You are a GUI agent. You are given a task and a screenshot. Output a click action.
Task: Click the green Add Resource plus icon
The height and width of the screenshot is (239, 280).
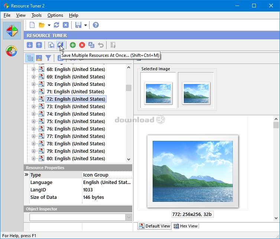[73, 45]
